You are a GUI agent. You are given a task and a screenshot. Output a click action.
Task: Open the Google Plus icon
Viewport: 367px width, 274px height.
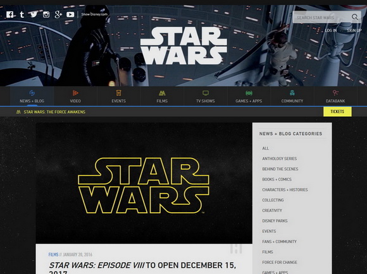(58, 15)
